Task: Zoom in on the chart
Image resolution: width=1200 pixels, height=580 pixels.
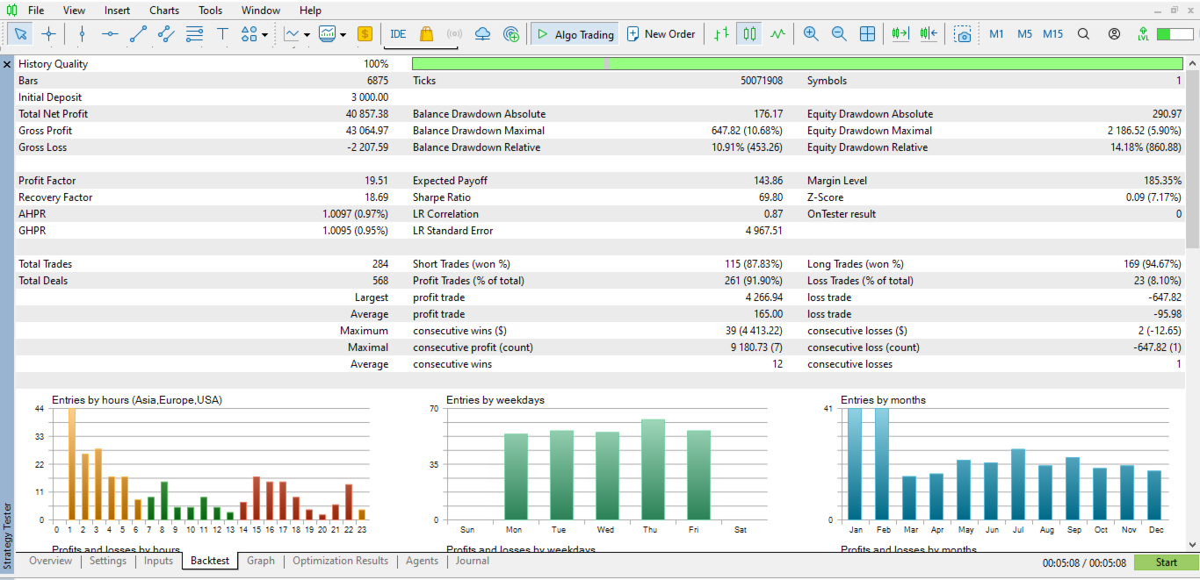Action: point(811,34)
